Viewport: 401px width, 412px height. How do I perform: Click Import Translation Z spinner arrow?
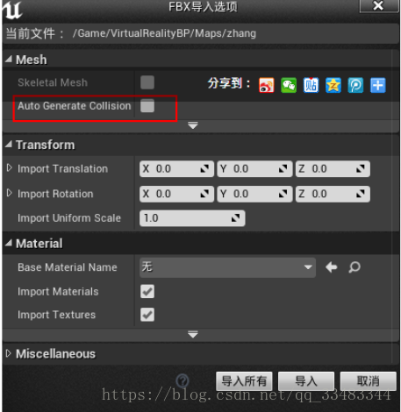point(361,168)
